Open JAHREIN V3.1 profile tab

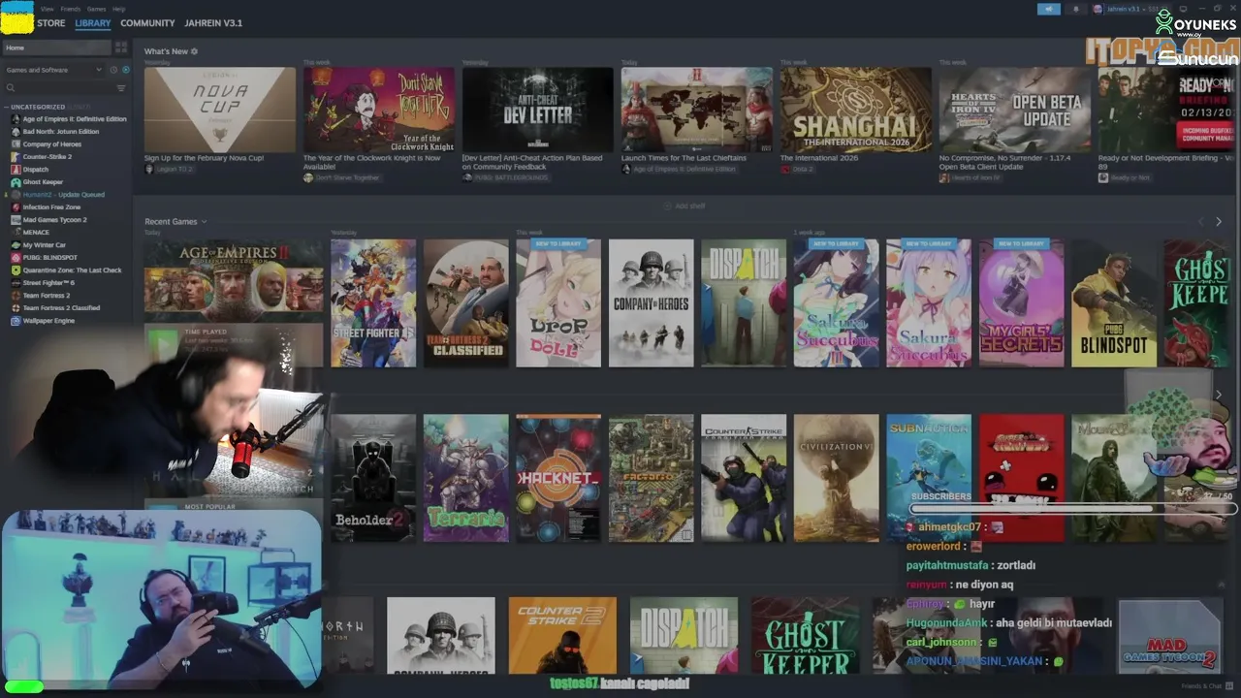coord(213,23)
